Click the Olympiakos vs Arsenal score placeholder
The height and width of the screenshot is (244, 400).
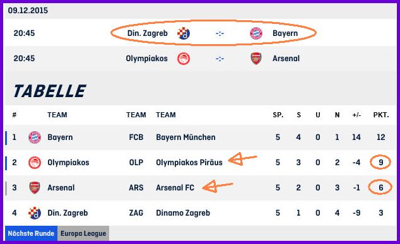click(220, 59)
